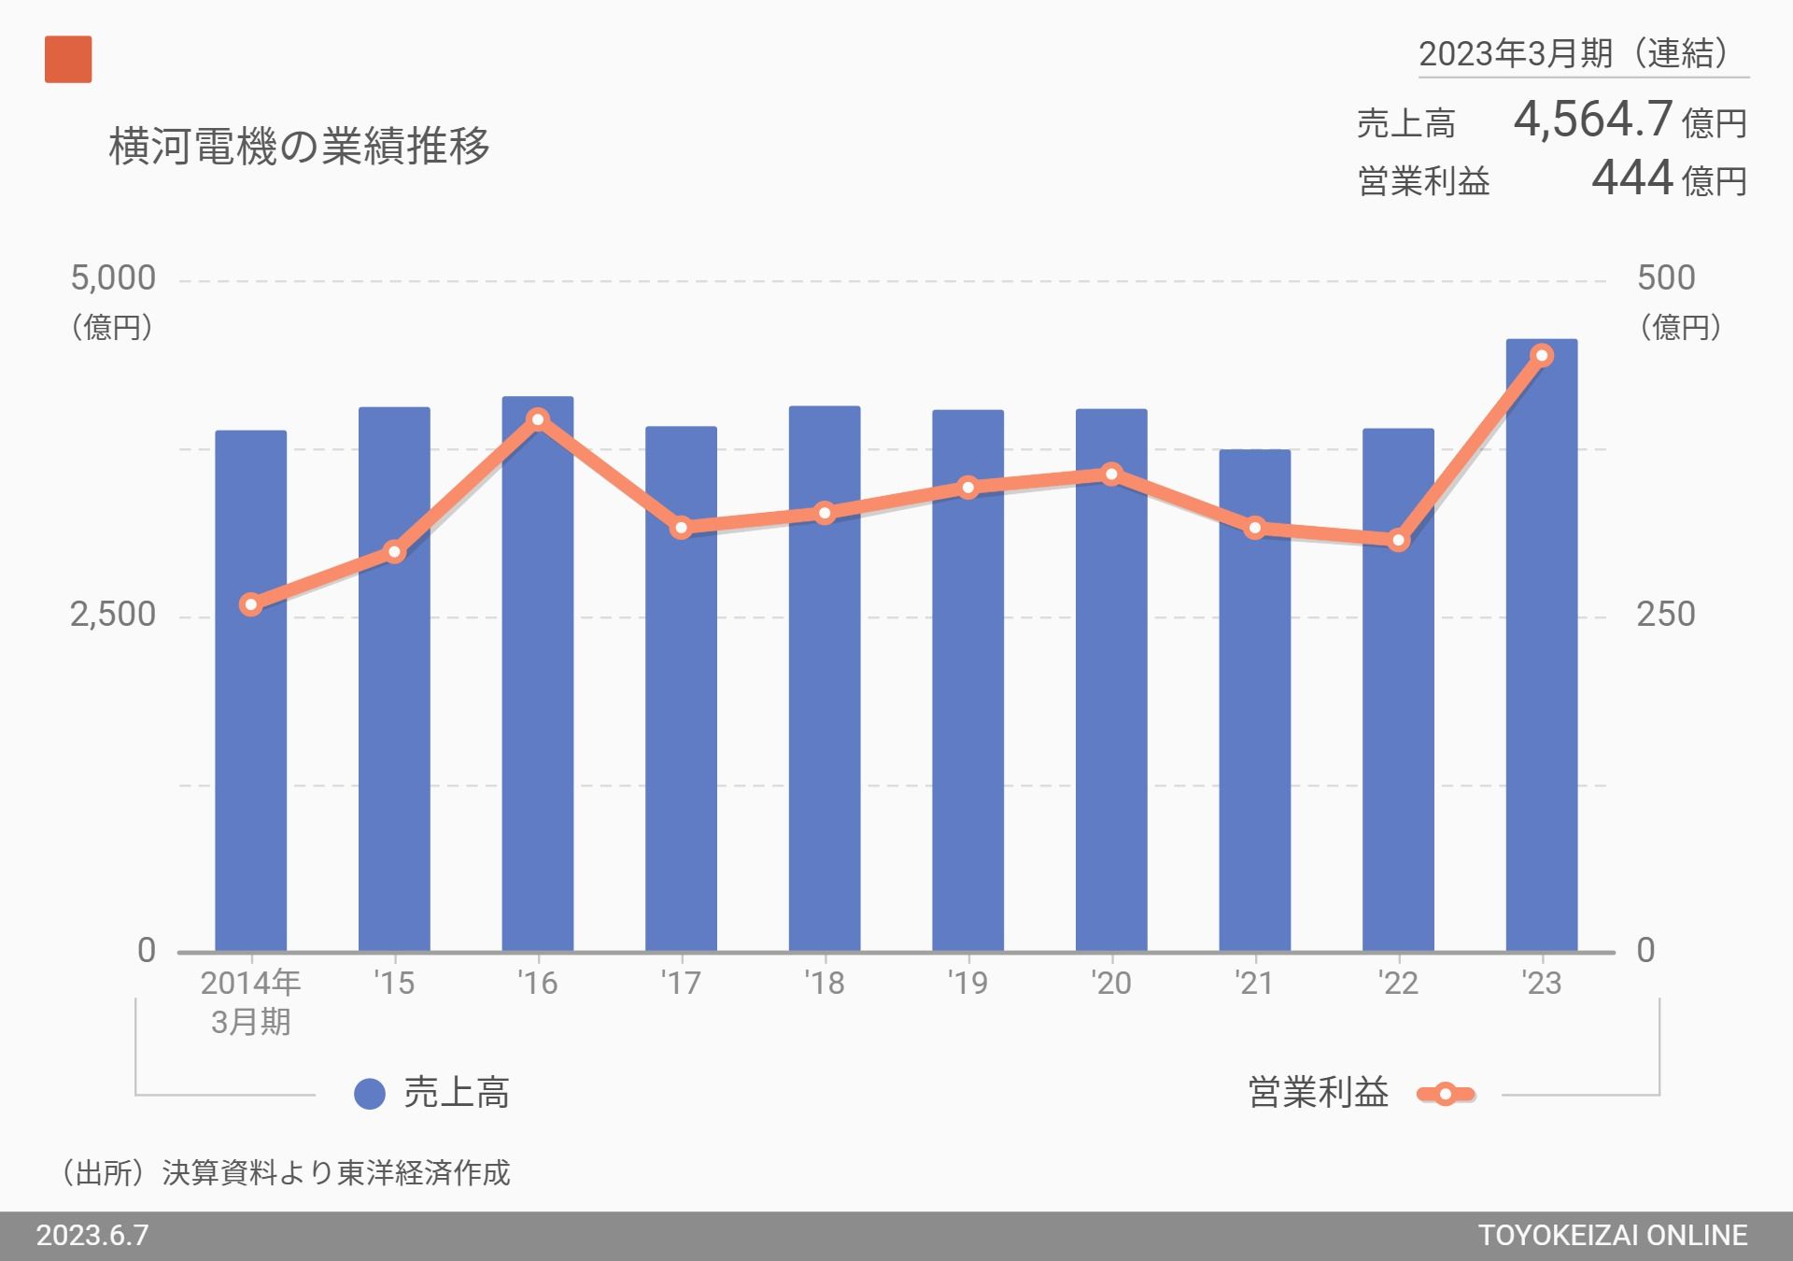The image size is (1793, 1261).
Task: Click the '16 operating profit peak point
Action: pos(538,418)
